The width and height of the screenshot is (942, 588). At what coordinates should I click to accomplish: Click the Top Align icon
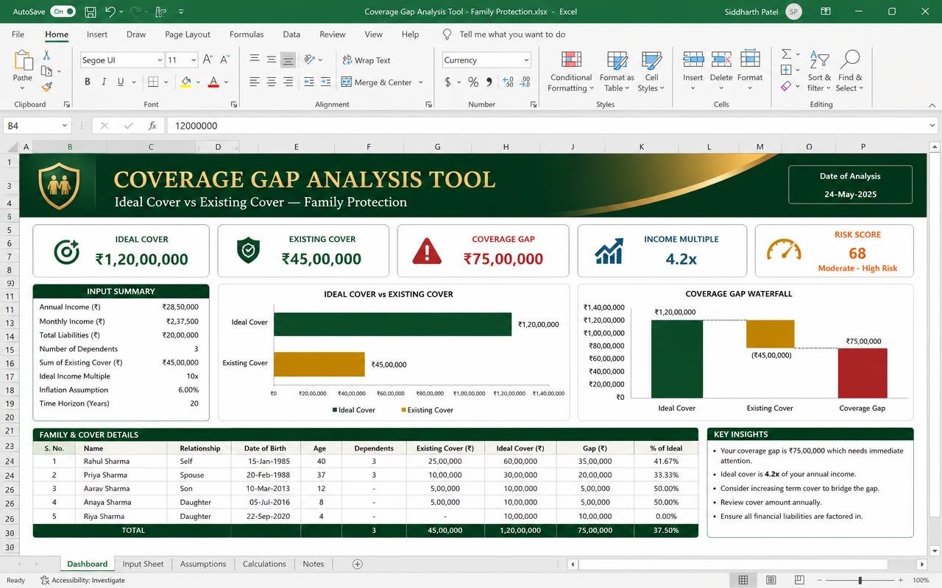coord(255,60)
